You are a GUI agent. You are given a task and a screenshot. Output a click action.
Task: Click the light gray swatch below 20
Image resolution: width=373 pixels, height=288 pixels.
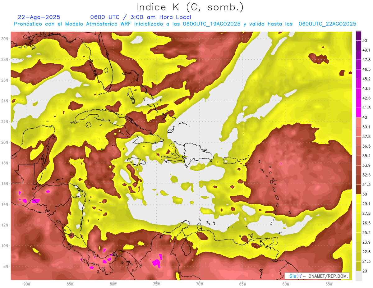pos(358,276)
